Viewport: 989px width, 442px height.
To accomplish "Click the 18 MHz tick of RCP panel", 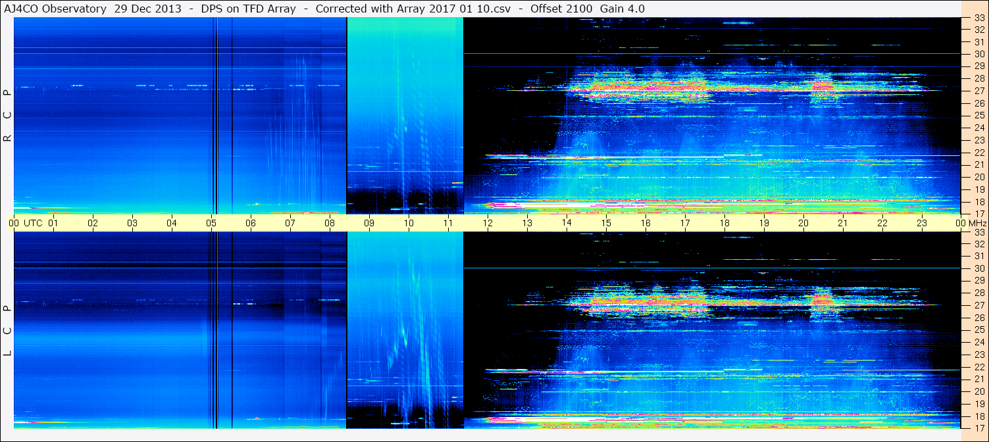I will click(x=979, y=202).
